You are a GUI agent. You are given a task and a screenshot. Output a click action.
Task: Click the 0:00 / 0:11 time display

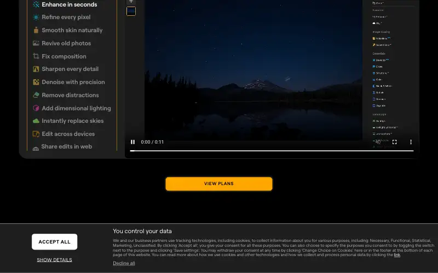152,142
